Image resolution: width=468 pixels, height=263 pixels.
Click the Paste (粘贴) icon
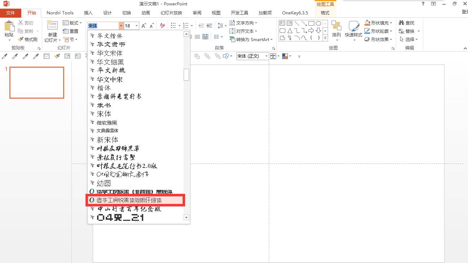(x=9, y=26)
